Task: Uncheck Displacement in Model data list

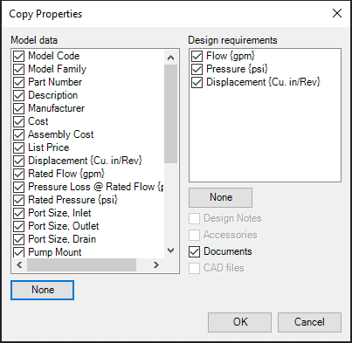Action: click(18, 161)
